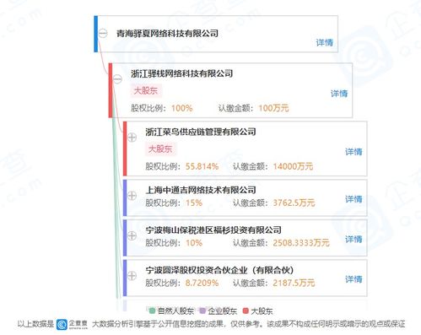Click the red 大股东 legend swatch

tap(246, 311)
